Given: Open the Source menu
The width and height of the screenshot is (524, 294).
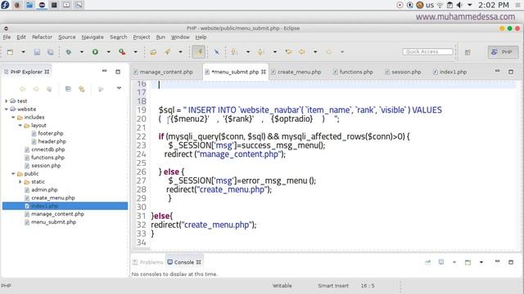Looking at the screenshot, I should [x=67, y=37].
